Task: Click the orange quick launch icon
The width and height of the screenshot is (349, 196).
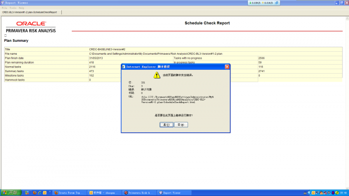Action: (45, 193)
